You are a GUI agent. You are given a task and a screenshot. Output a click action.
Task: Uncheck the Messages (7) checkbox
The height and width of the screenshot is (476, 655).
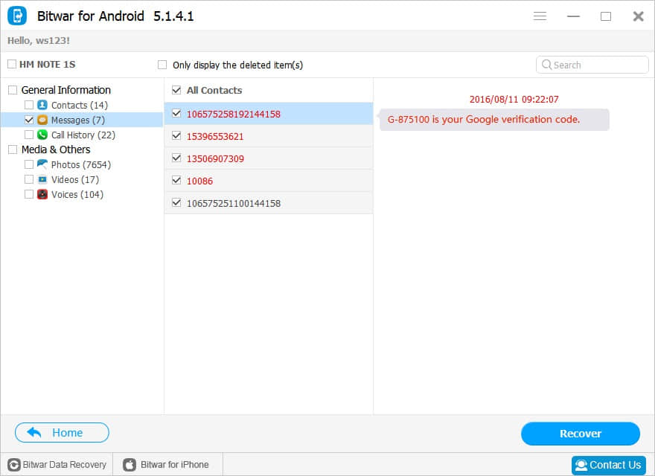29,120
